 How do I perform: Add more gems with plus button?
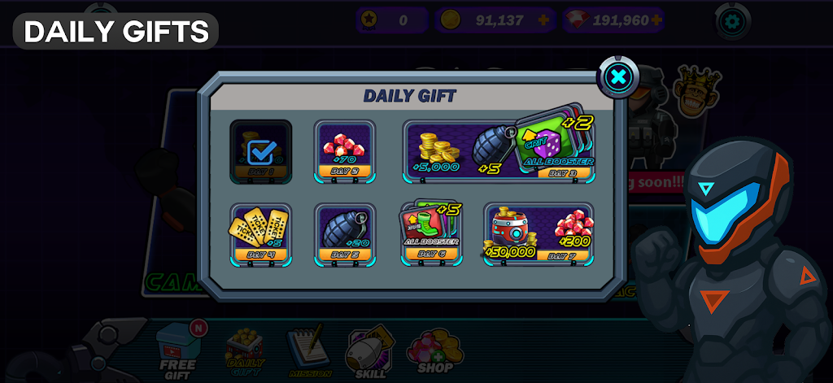(656, 20)
